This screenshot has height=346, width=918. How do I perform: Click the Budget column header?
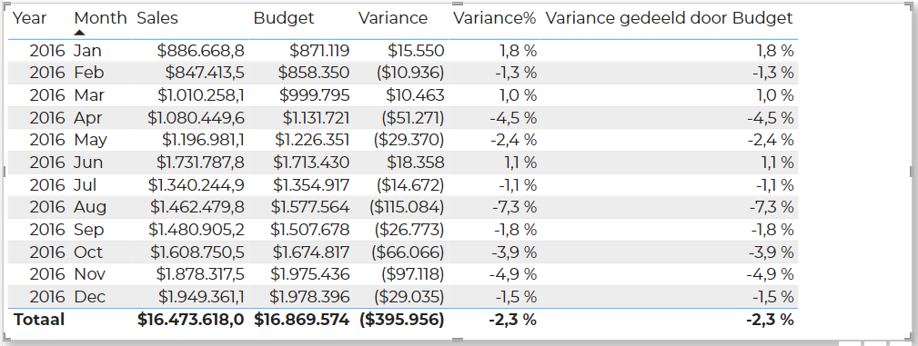(284, 18)
